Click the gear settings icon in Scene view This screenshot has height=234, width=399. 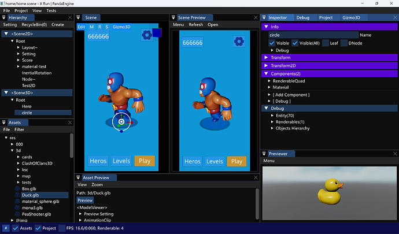[147, 35]
